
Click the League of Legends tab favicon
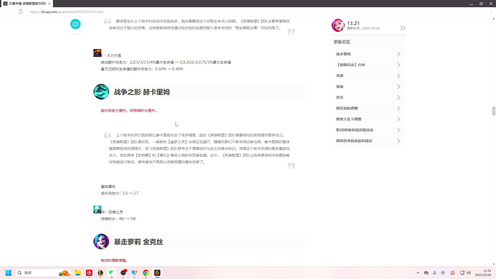[5, 4]
